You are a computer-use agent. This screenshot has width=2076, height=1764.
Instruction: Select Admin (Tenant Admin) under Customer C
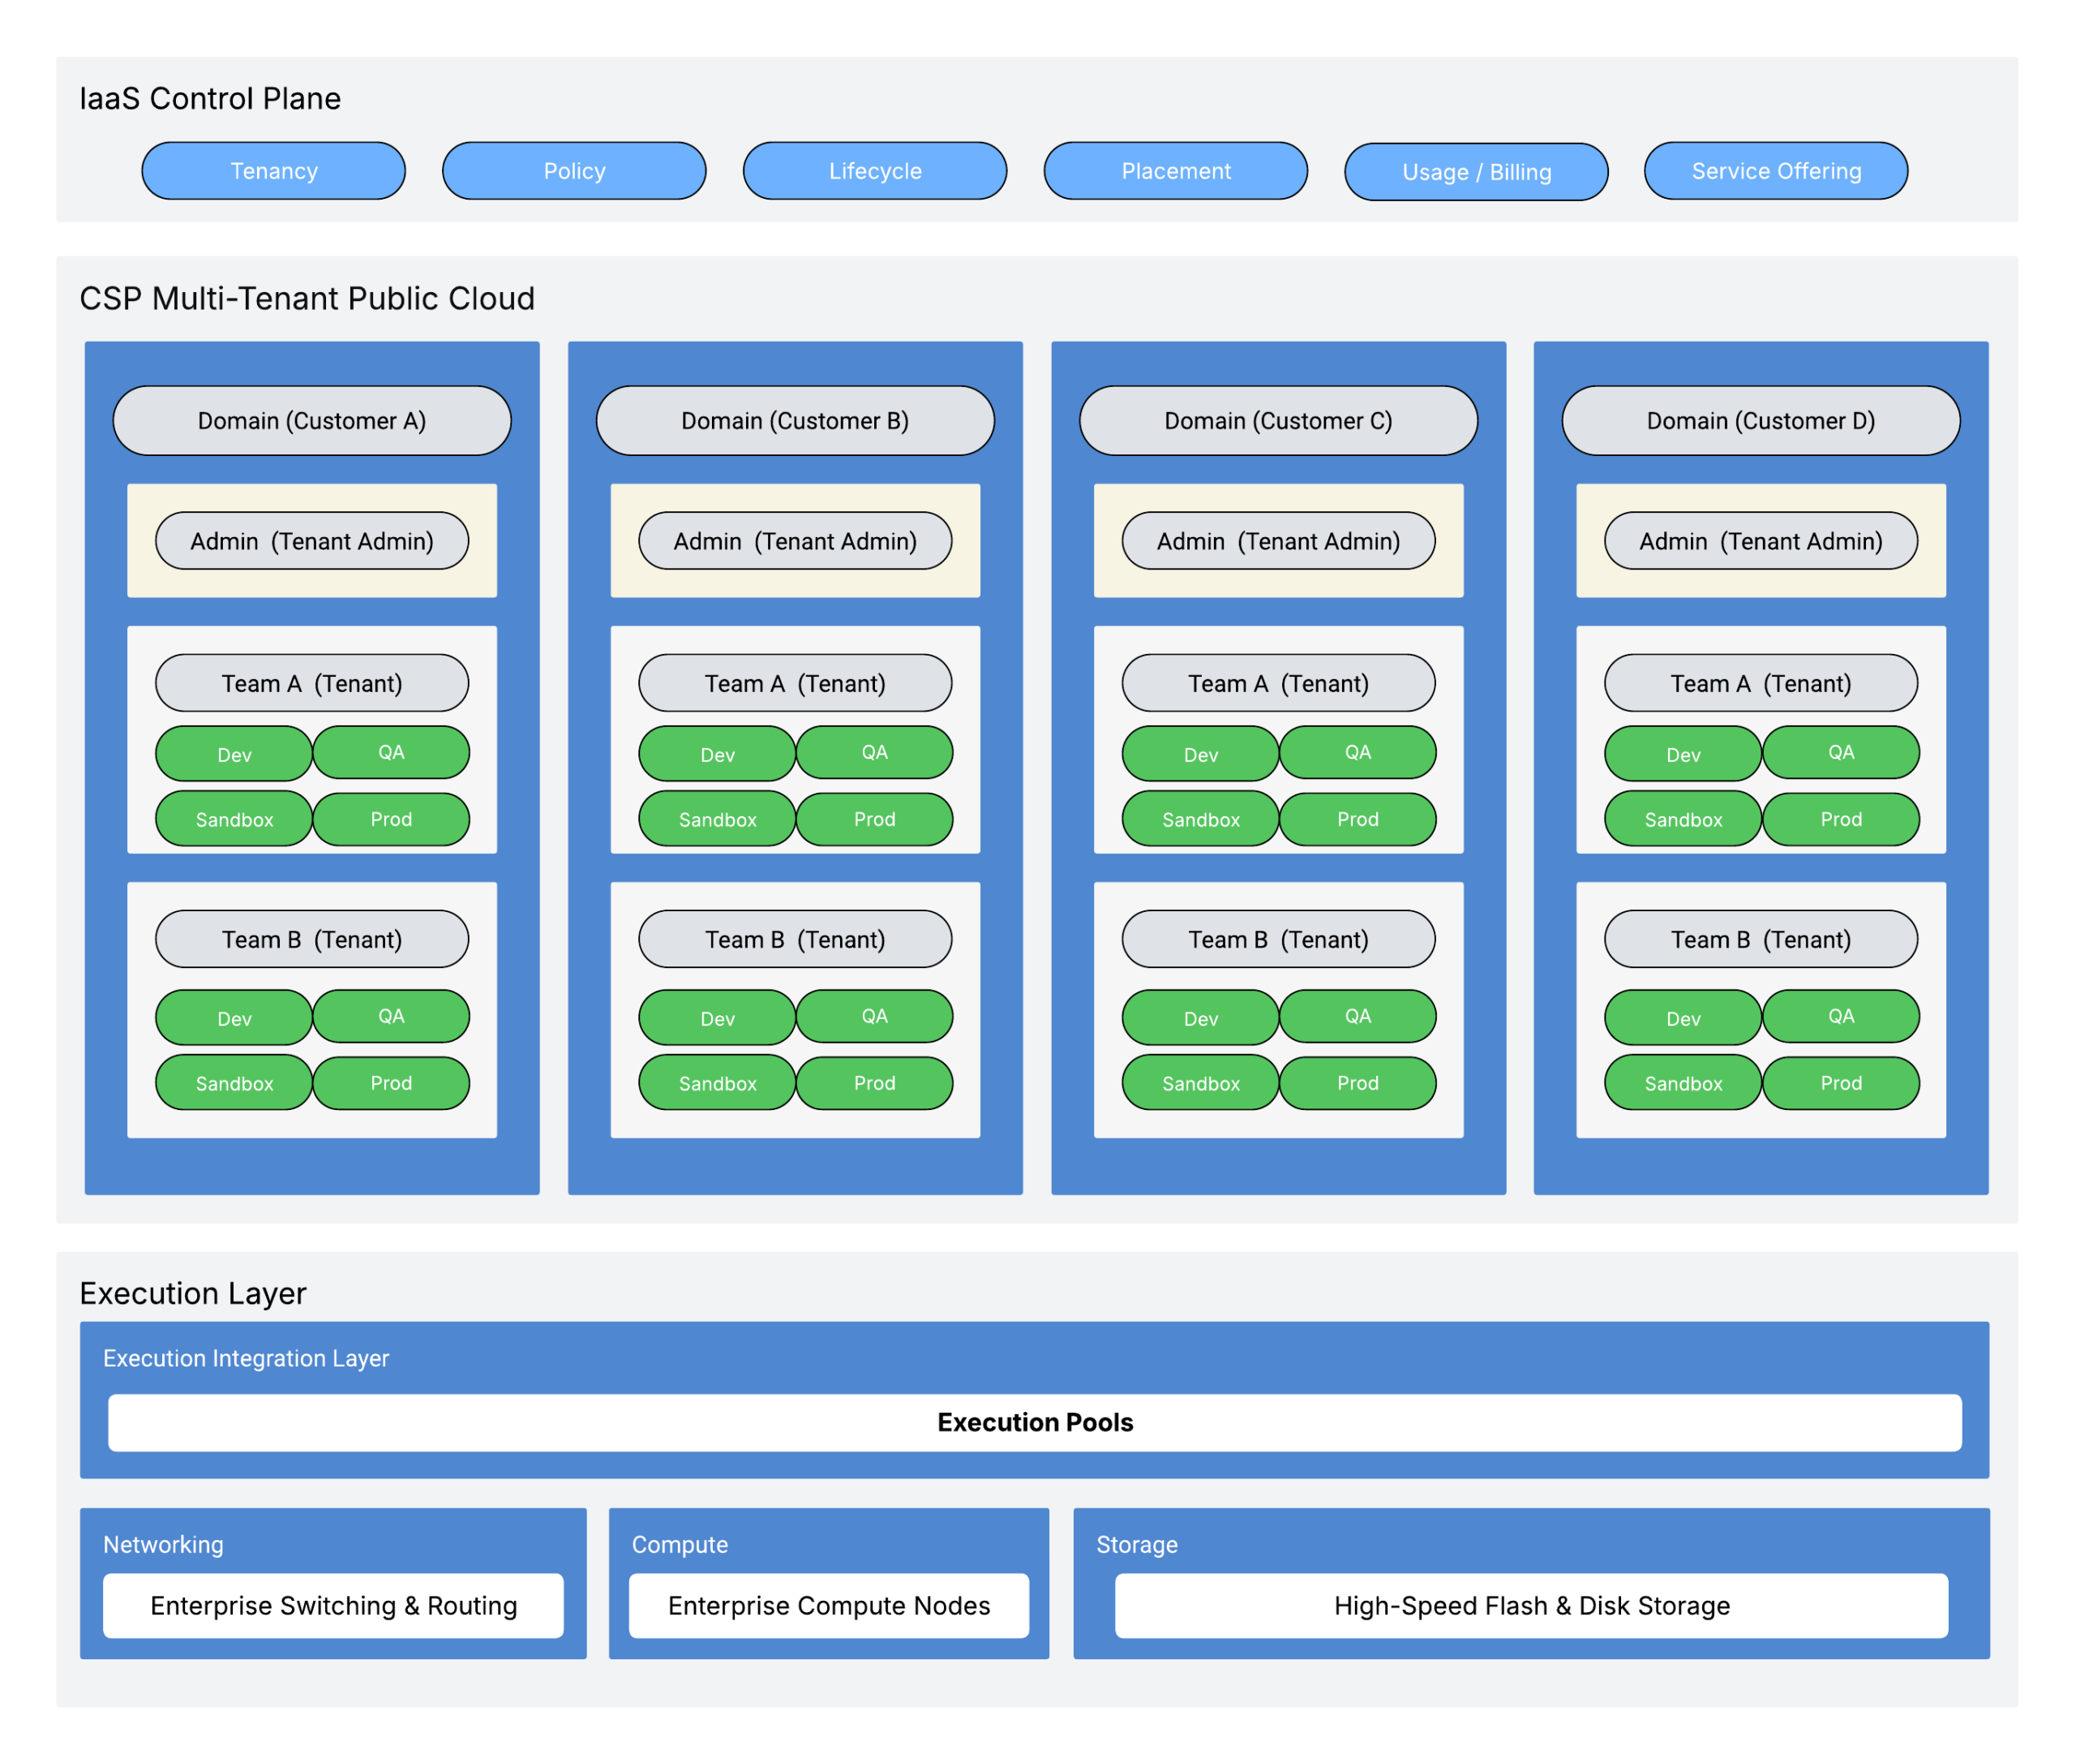point(1280,541)
